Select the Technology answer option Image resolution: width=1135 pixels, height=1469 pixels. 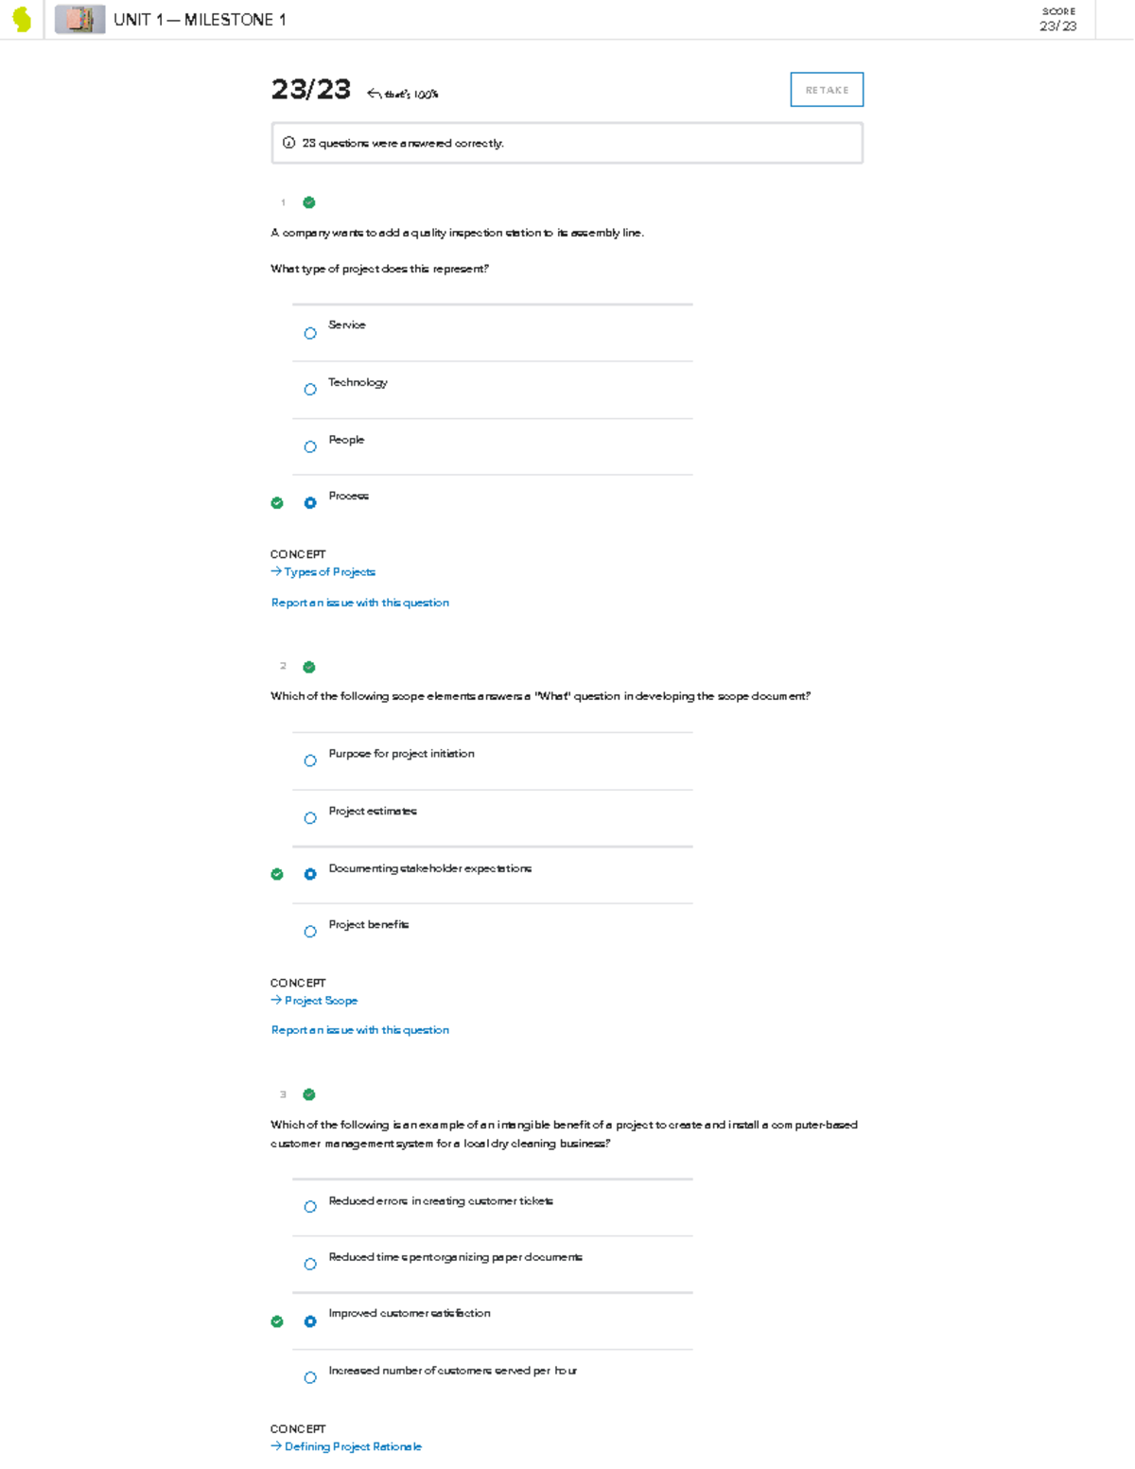click(310, 390)
